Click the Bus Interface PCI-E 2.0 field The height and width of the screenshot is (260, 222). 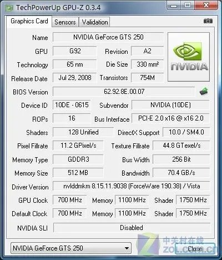(170, 118)
